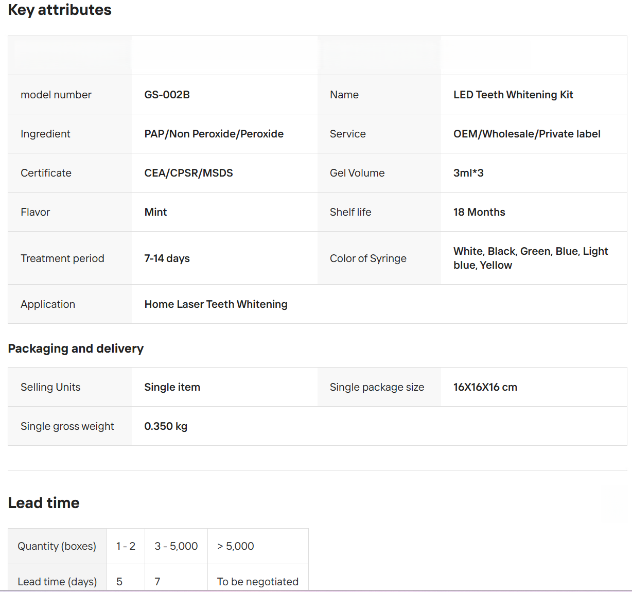Click the 16X16X16 cm package size

point(485,387)
